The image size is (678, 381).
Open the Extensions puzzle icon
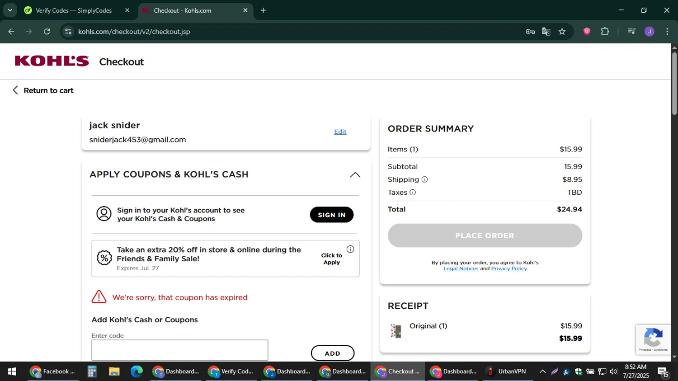(x=605, y=32)
